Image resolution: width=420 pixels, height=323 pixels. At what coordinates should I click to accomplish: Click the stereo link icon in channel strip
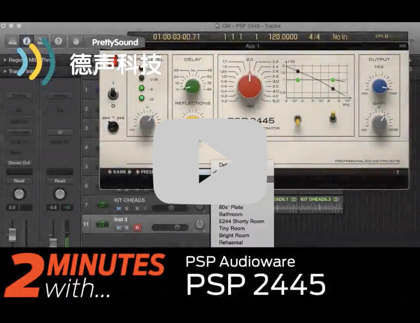tap(60, 132)
